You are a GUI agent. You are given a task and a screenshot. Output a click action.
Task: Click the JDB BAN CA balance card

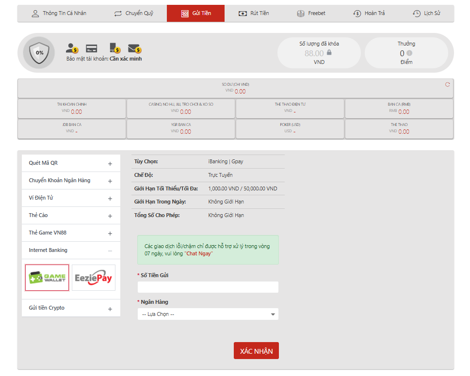point(72,129)
